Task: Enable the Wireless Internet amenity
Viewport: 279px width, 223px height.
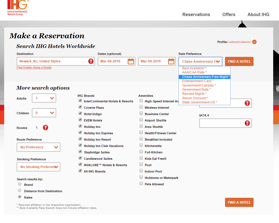Action: (141, 107)
